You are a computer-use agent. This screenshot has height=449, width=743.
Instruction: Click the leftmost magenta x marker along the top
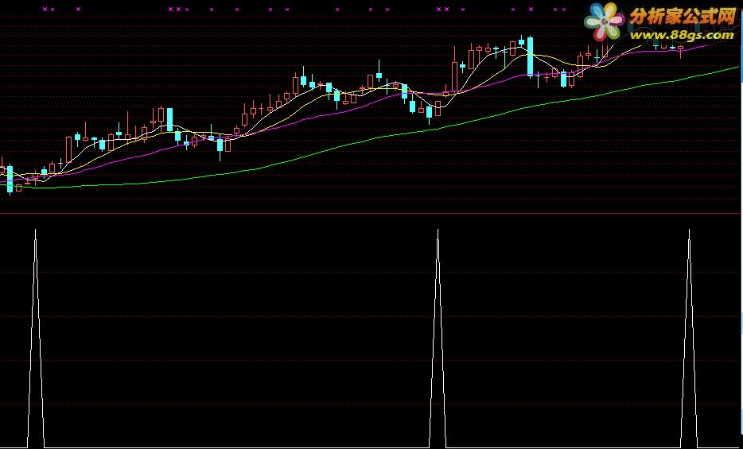pyautogui.click(x=45, y=9)
